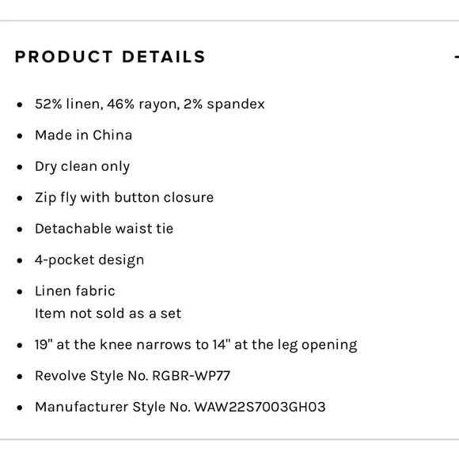Image resolution: width=459 pixels, height=459 pixels.
Task: Click the Detachable waist tie detail
Action: point(104,229)
